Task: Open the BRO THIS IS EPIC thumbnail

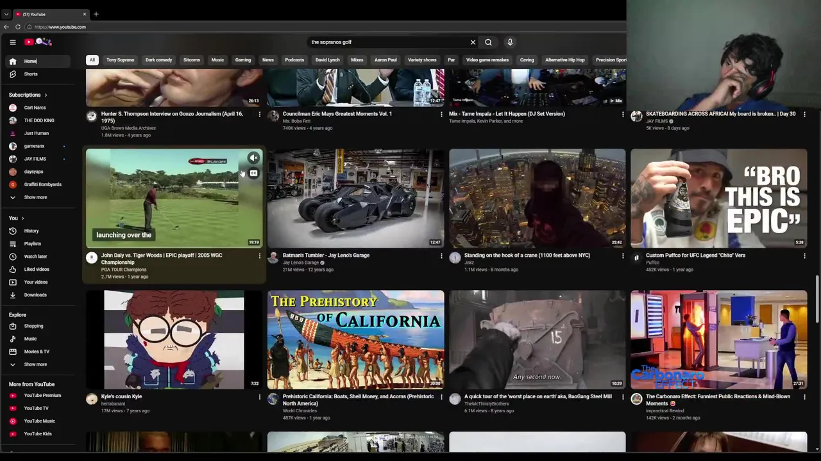Action: 719,198
